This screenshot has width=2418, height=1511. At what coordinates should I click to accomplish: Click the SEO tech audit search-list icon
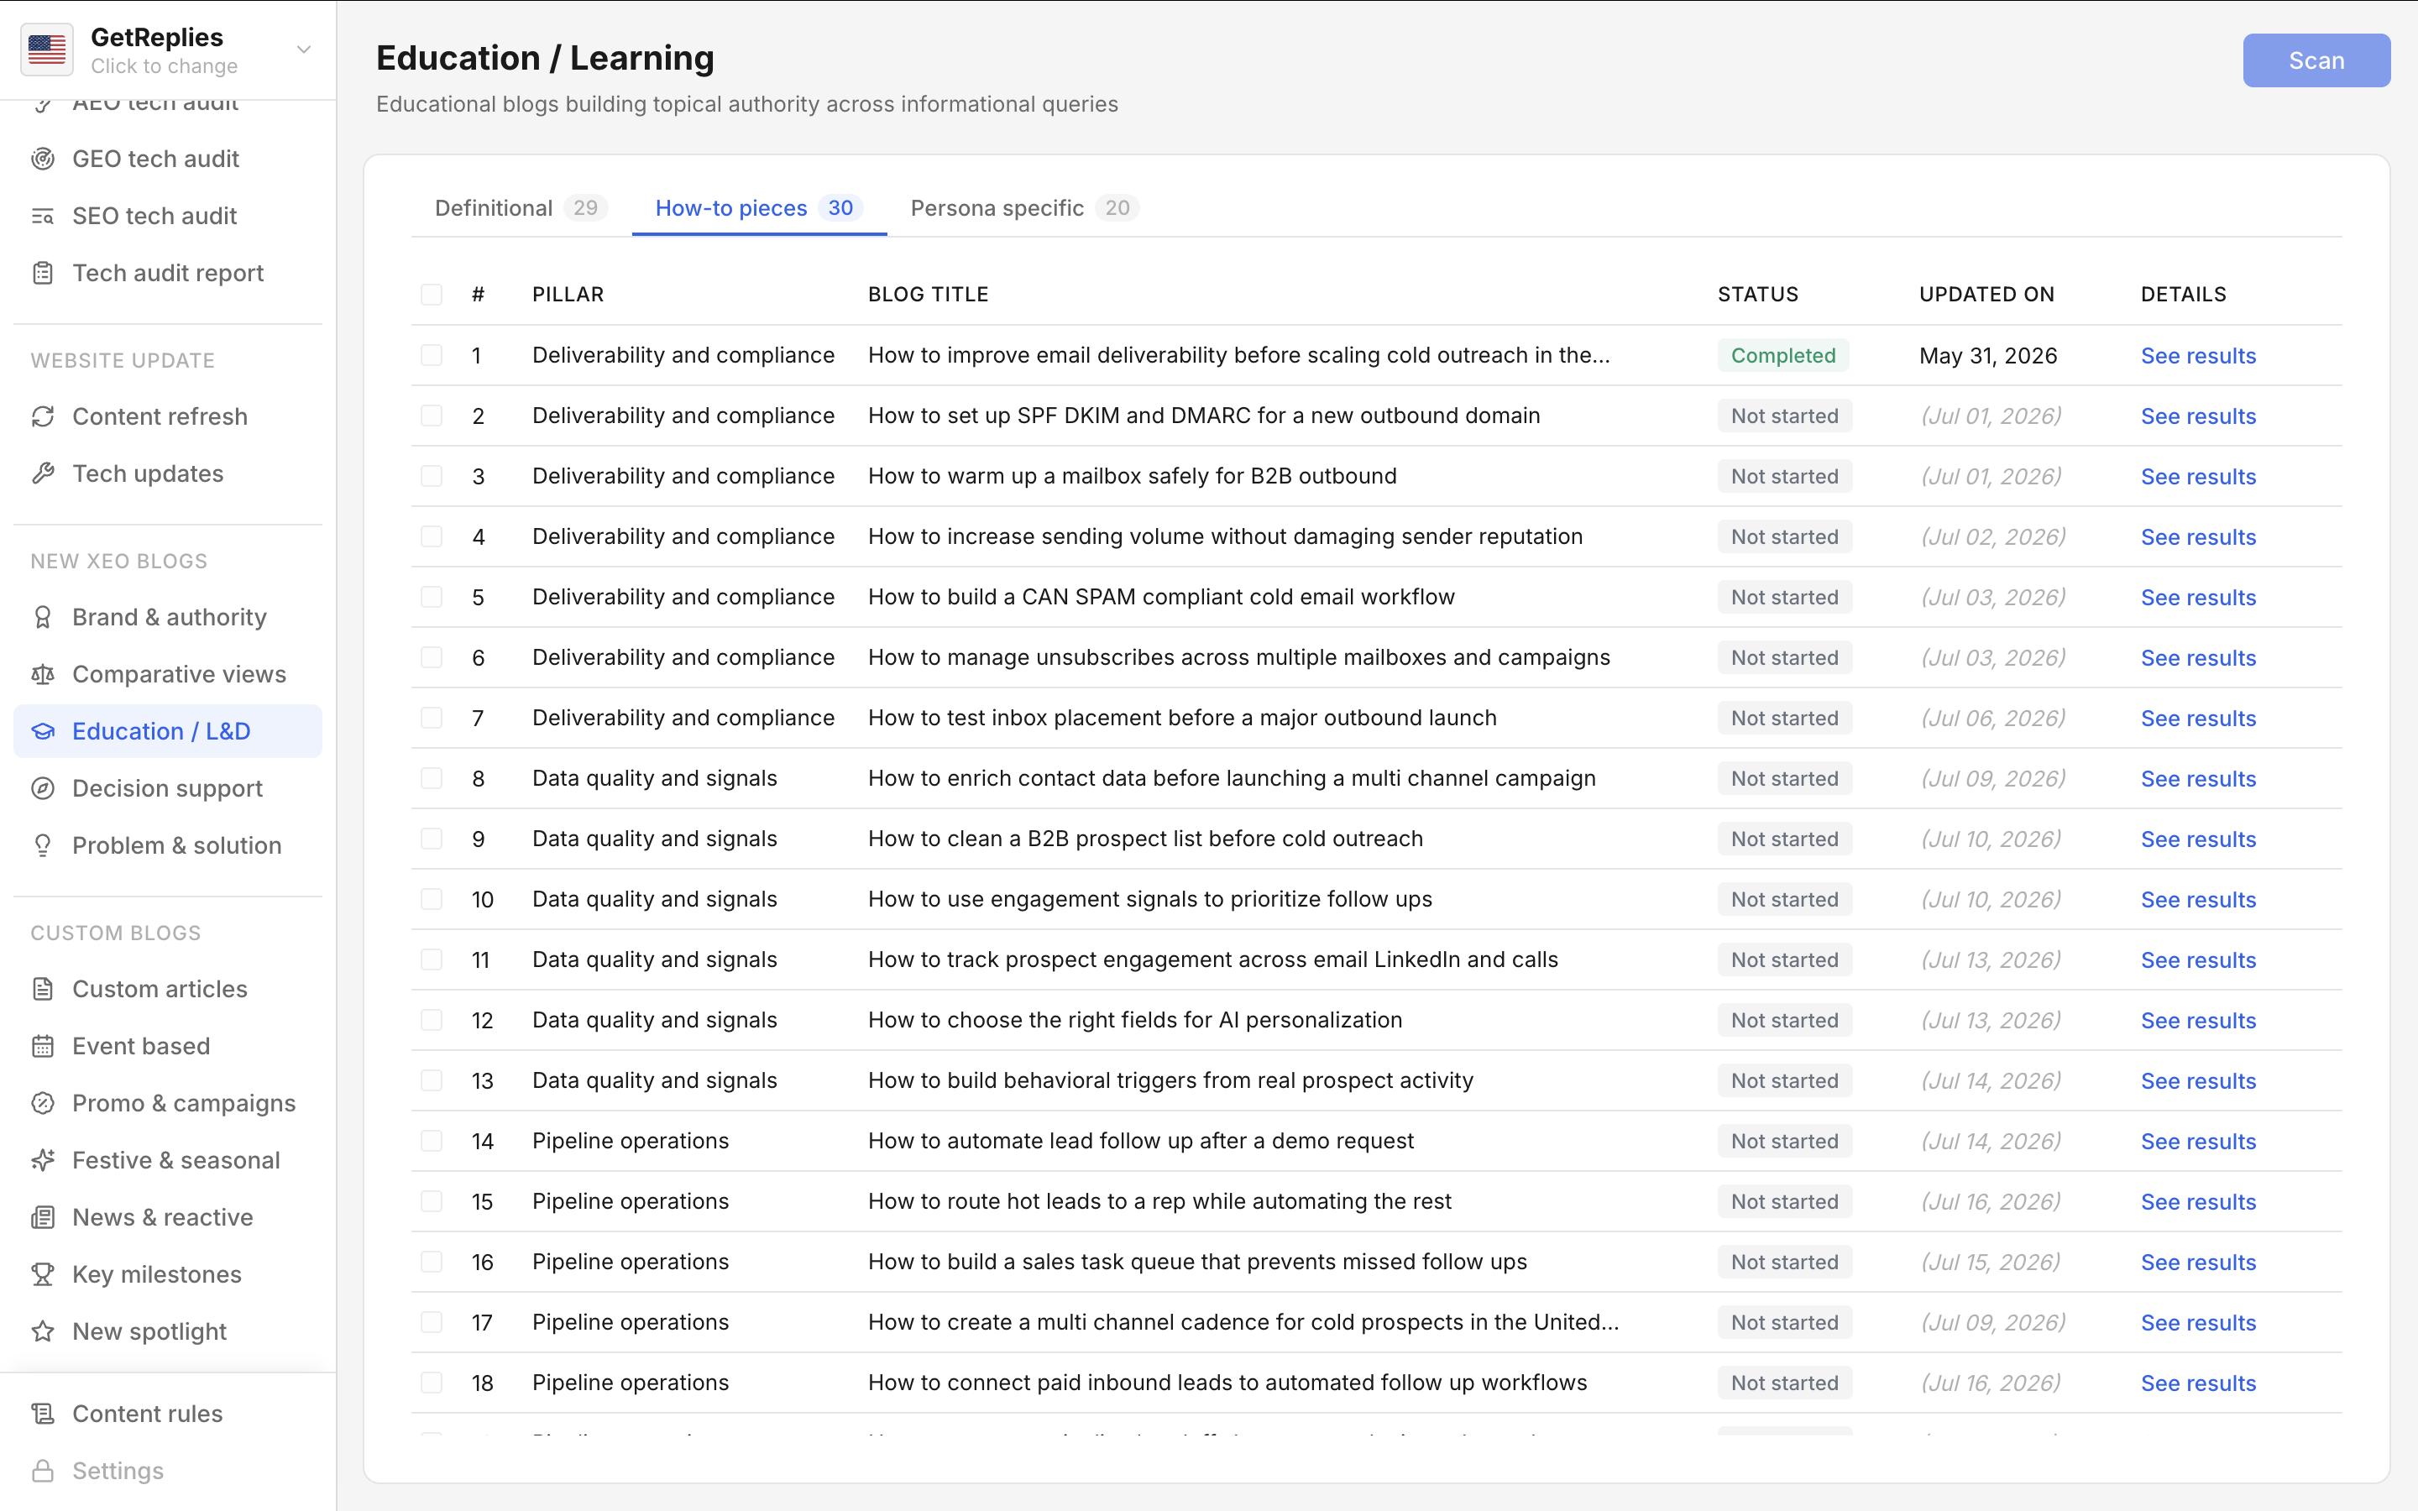coord(43,216)
